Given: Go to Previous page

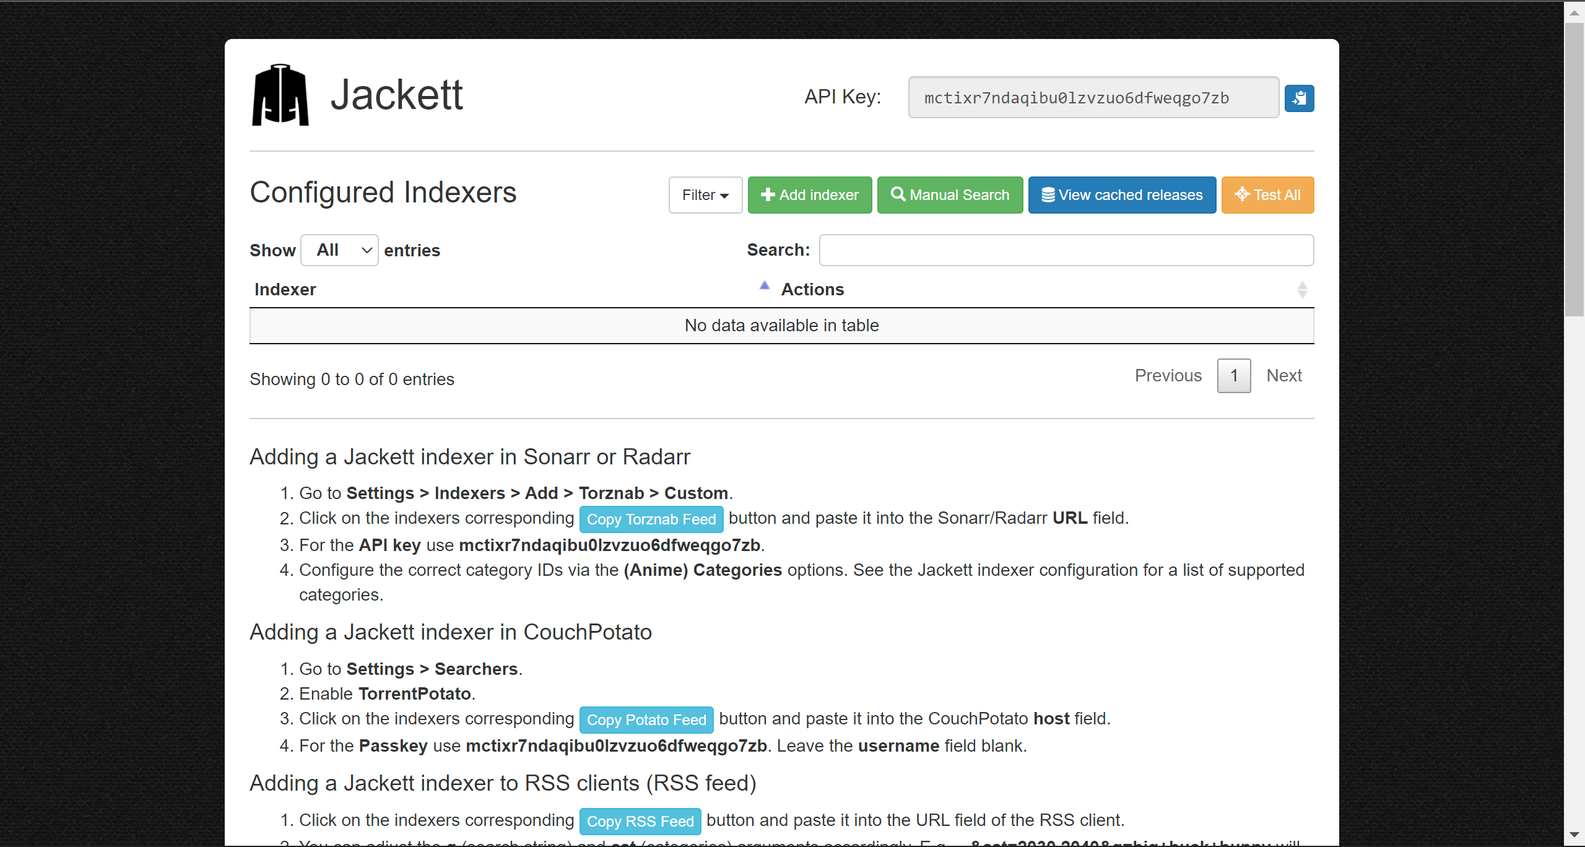Looking at the screenshot, I should pos(1168,375).
